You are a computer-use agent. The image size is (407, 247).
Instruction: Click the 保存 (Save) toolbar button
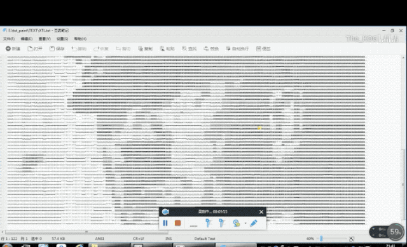point(57,48)
